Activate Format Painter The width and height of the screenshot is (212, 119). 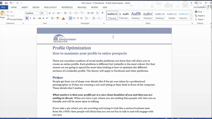tap(15, 19)
